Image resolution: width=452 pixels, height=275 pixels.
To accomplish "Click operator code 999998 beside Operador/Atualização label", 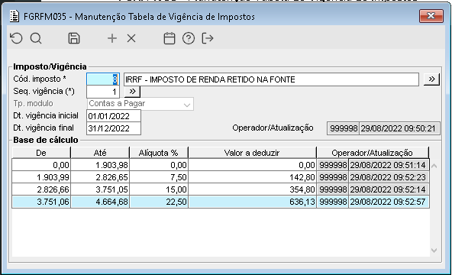I will pos(344,128).
